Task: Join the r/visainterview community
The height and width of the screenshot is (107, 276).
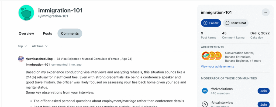Action: 264,104
